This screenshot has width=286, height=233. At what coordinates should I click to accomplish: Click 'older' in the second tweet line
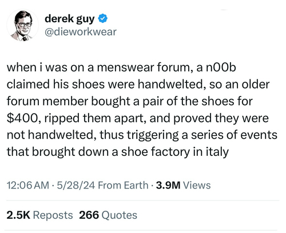click(256, 84)
